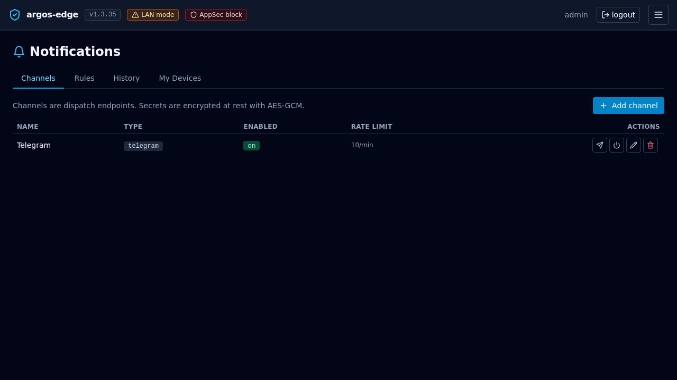Click the TYPE column header
This screenshot has height=380, width=677.
[x=133, y=127]
